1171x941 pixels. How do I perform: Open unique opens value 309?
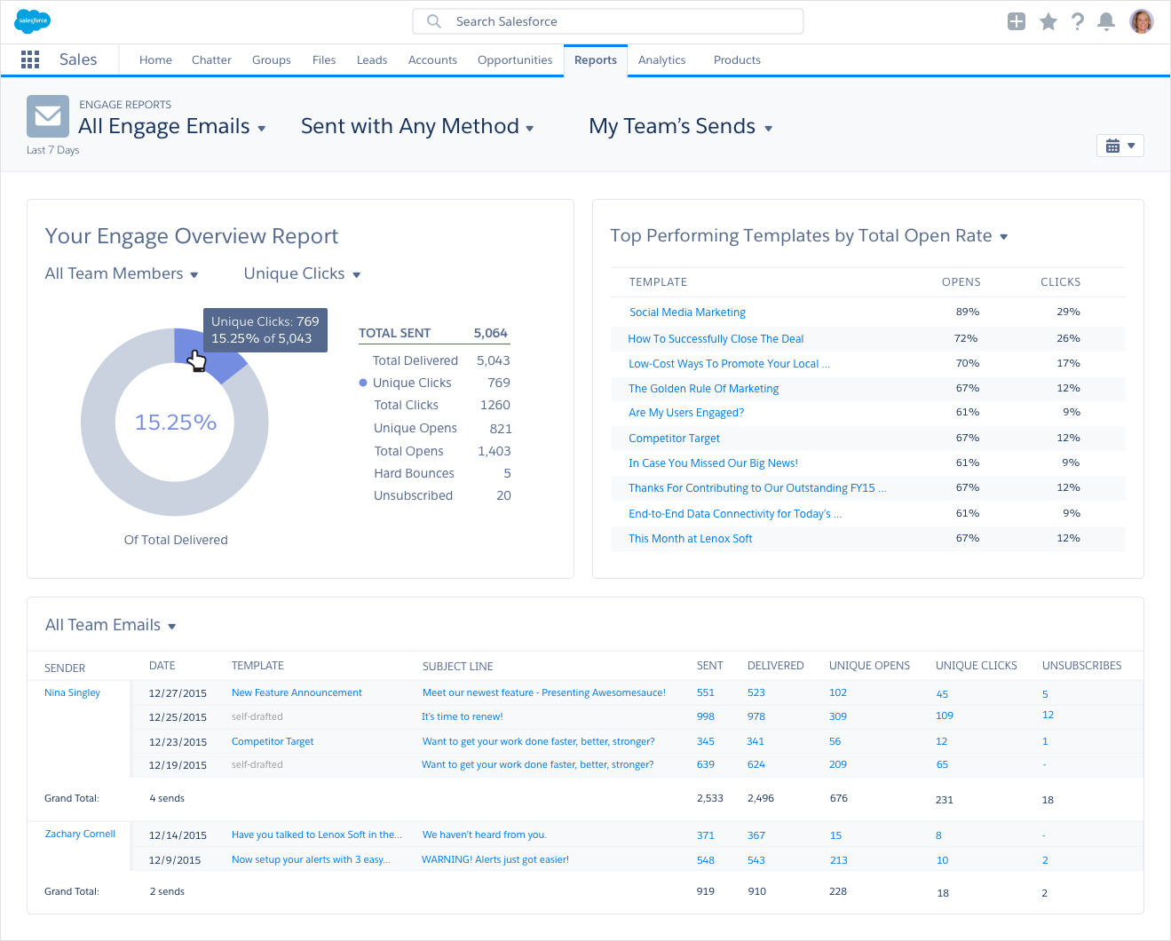click(x=838, y=716)
